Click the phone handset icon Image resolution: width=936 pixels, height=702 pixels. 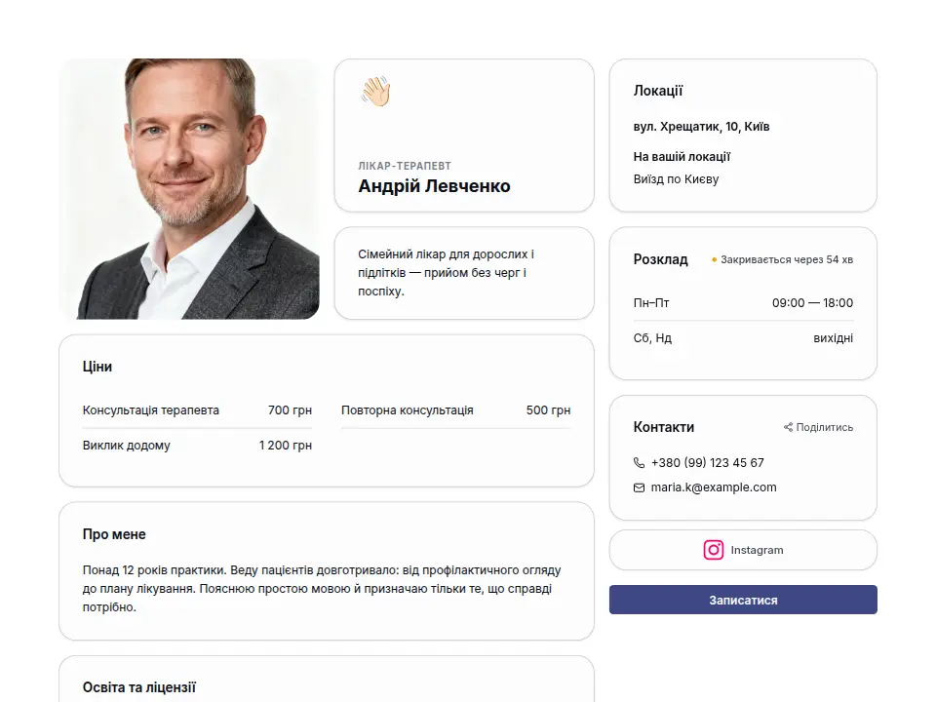click(x=639, y=462)
